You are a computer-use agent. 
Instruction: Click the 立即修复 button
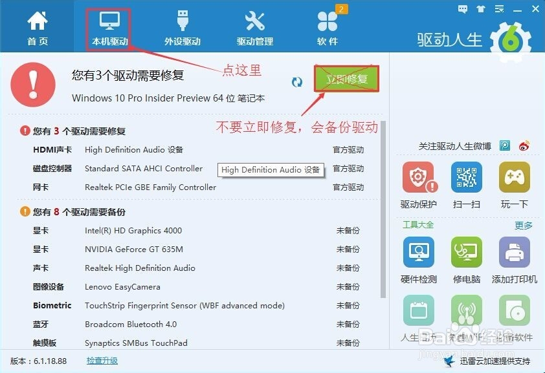(x=346, y=79)
